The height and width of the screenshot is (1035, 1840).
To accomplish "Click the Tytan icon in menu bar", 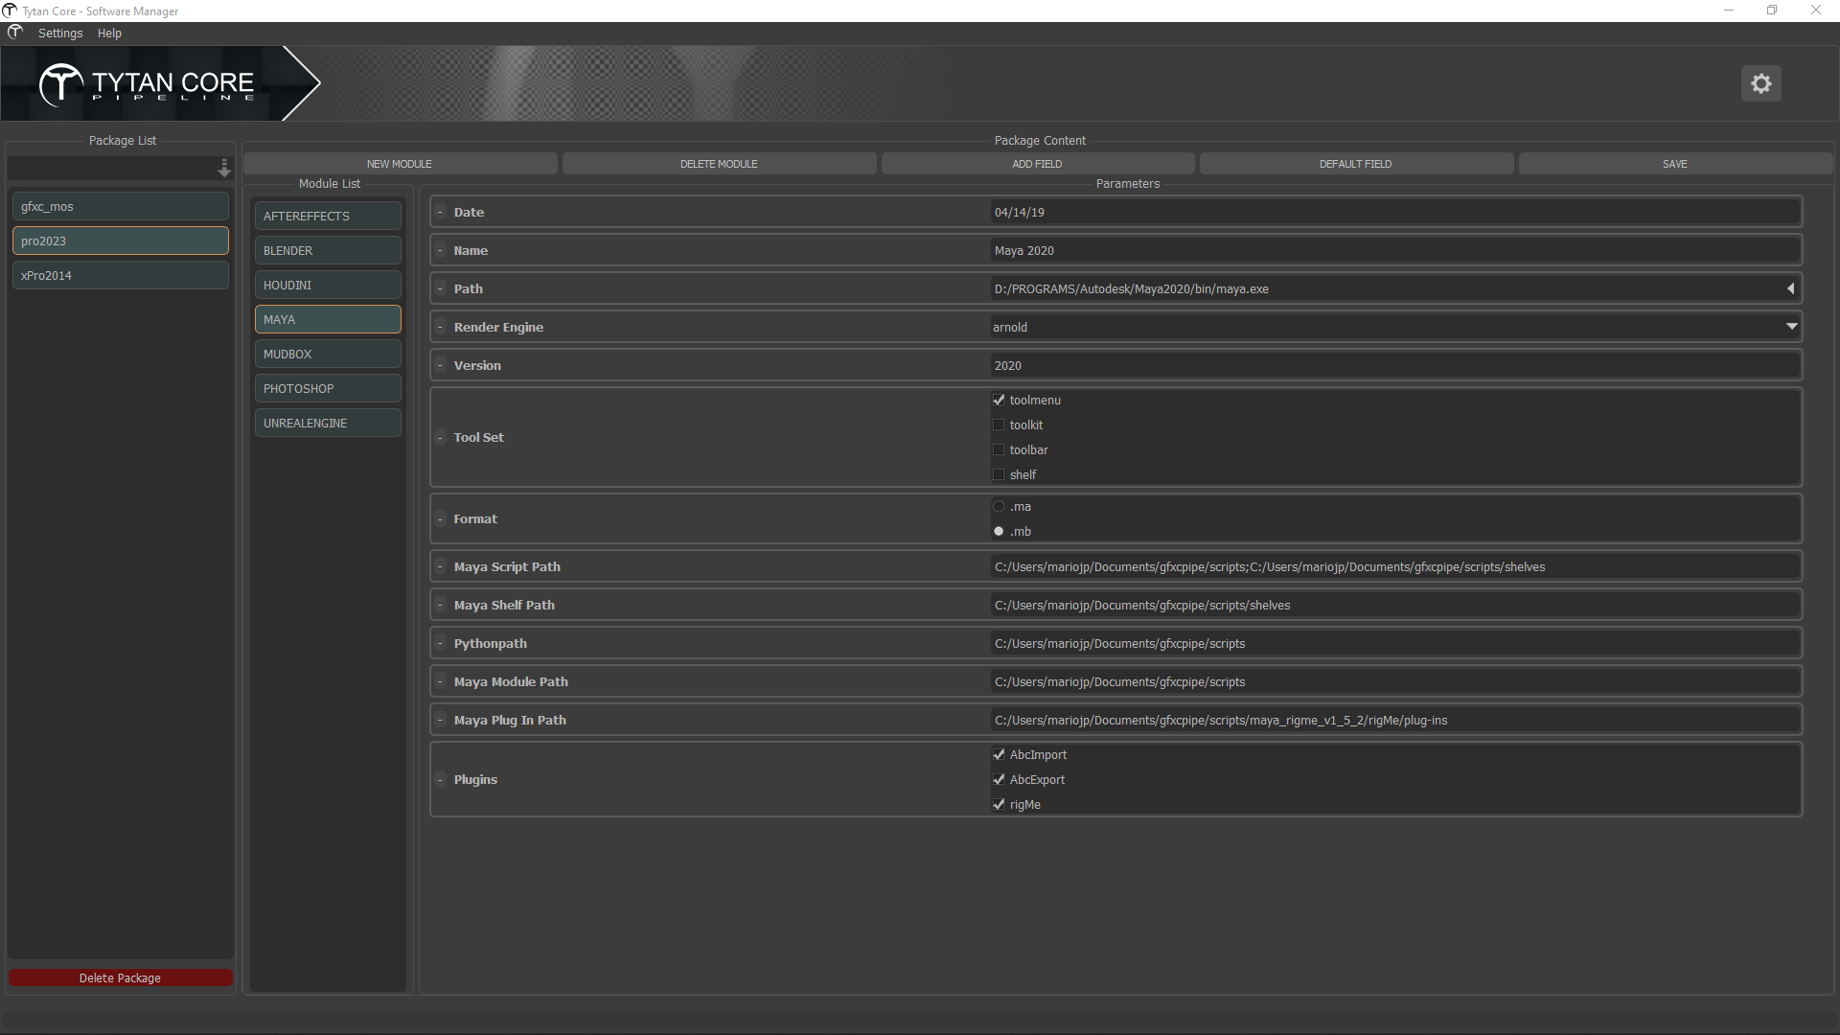I will coord(15,33).
